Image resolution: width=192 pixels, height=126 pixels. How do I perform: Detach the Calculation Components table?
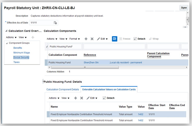[140, 39]
